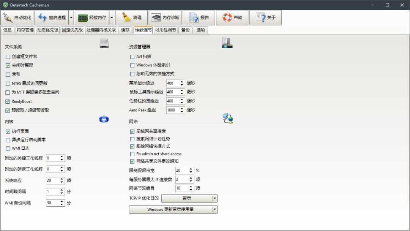Switch to the 内存管理 tab
This screenshot has width=410, height=231.
click(25, 30)
